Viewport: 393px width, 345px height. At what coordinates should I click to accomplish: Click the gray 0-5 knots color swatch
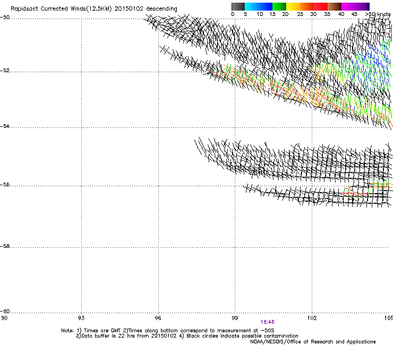coord(238,6)
